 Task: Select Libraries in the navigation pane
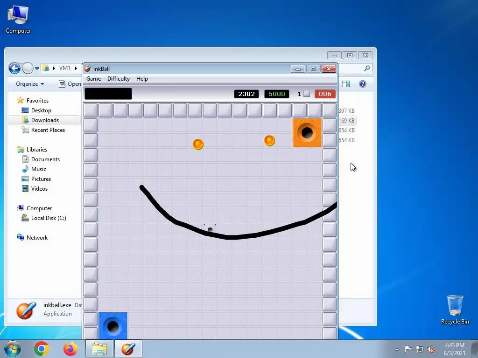[36, 150]
